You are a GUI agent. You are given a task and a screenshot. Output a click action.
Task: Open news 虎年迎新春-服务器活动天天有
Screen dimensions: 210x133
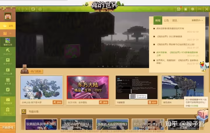point(170,28)
